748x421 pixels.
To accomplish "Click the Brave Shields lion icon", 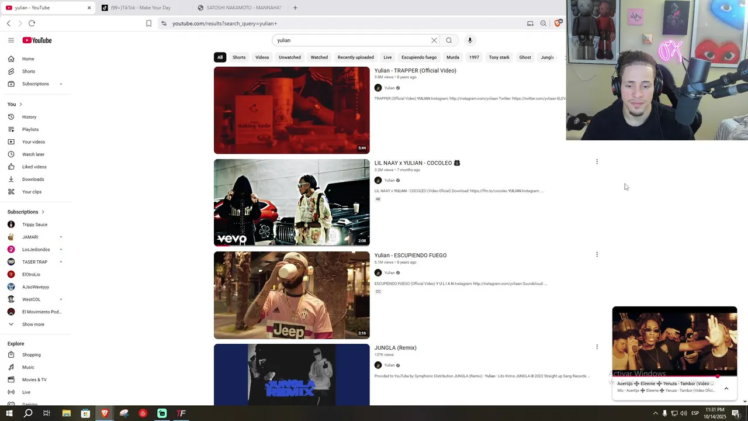I will pyautogui.click(x=557, y=23).
